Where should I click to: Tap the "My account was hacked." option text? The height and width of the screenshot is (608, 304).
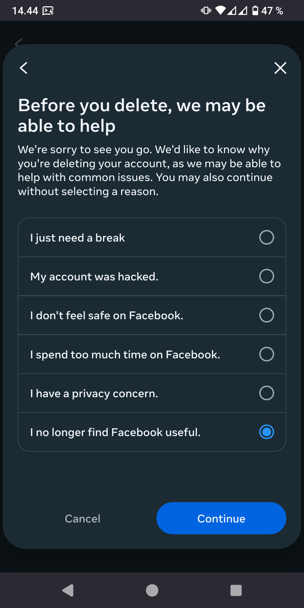94,277
